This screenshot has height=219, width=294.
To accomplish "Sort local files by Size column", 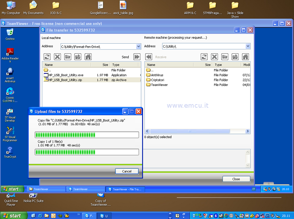I will click(x=100, y=65).
